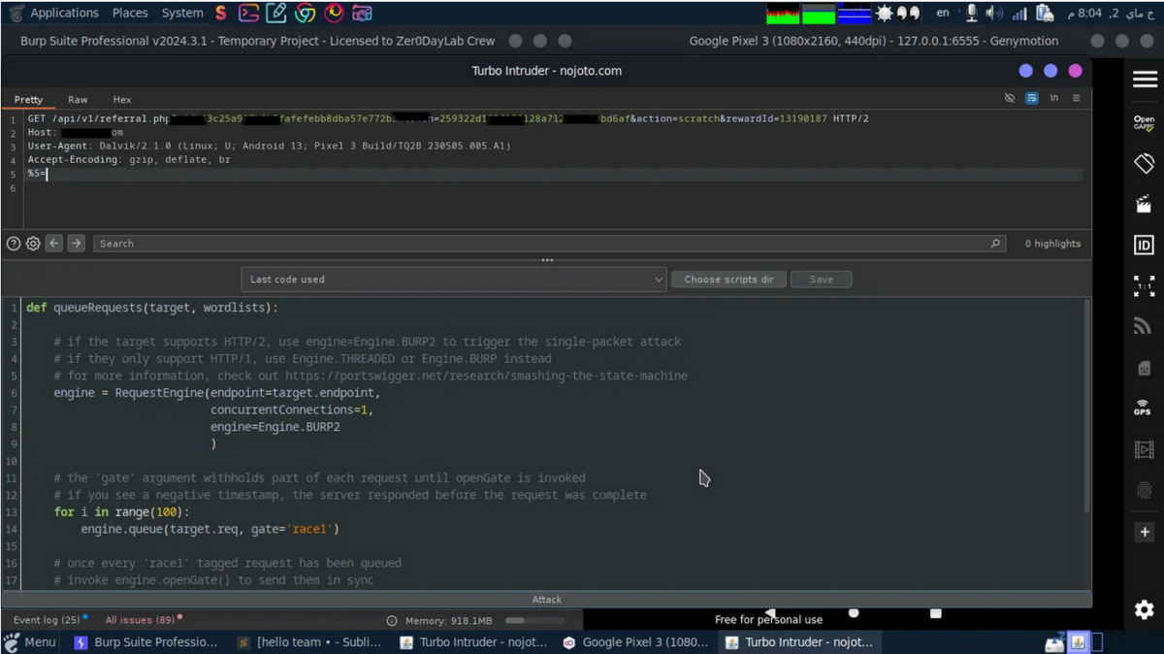Open the request editor options menu icon
The height and width of the screenshot is (654, 1164).
tap(1076, 99)
